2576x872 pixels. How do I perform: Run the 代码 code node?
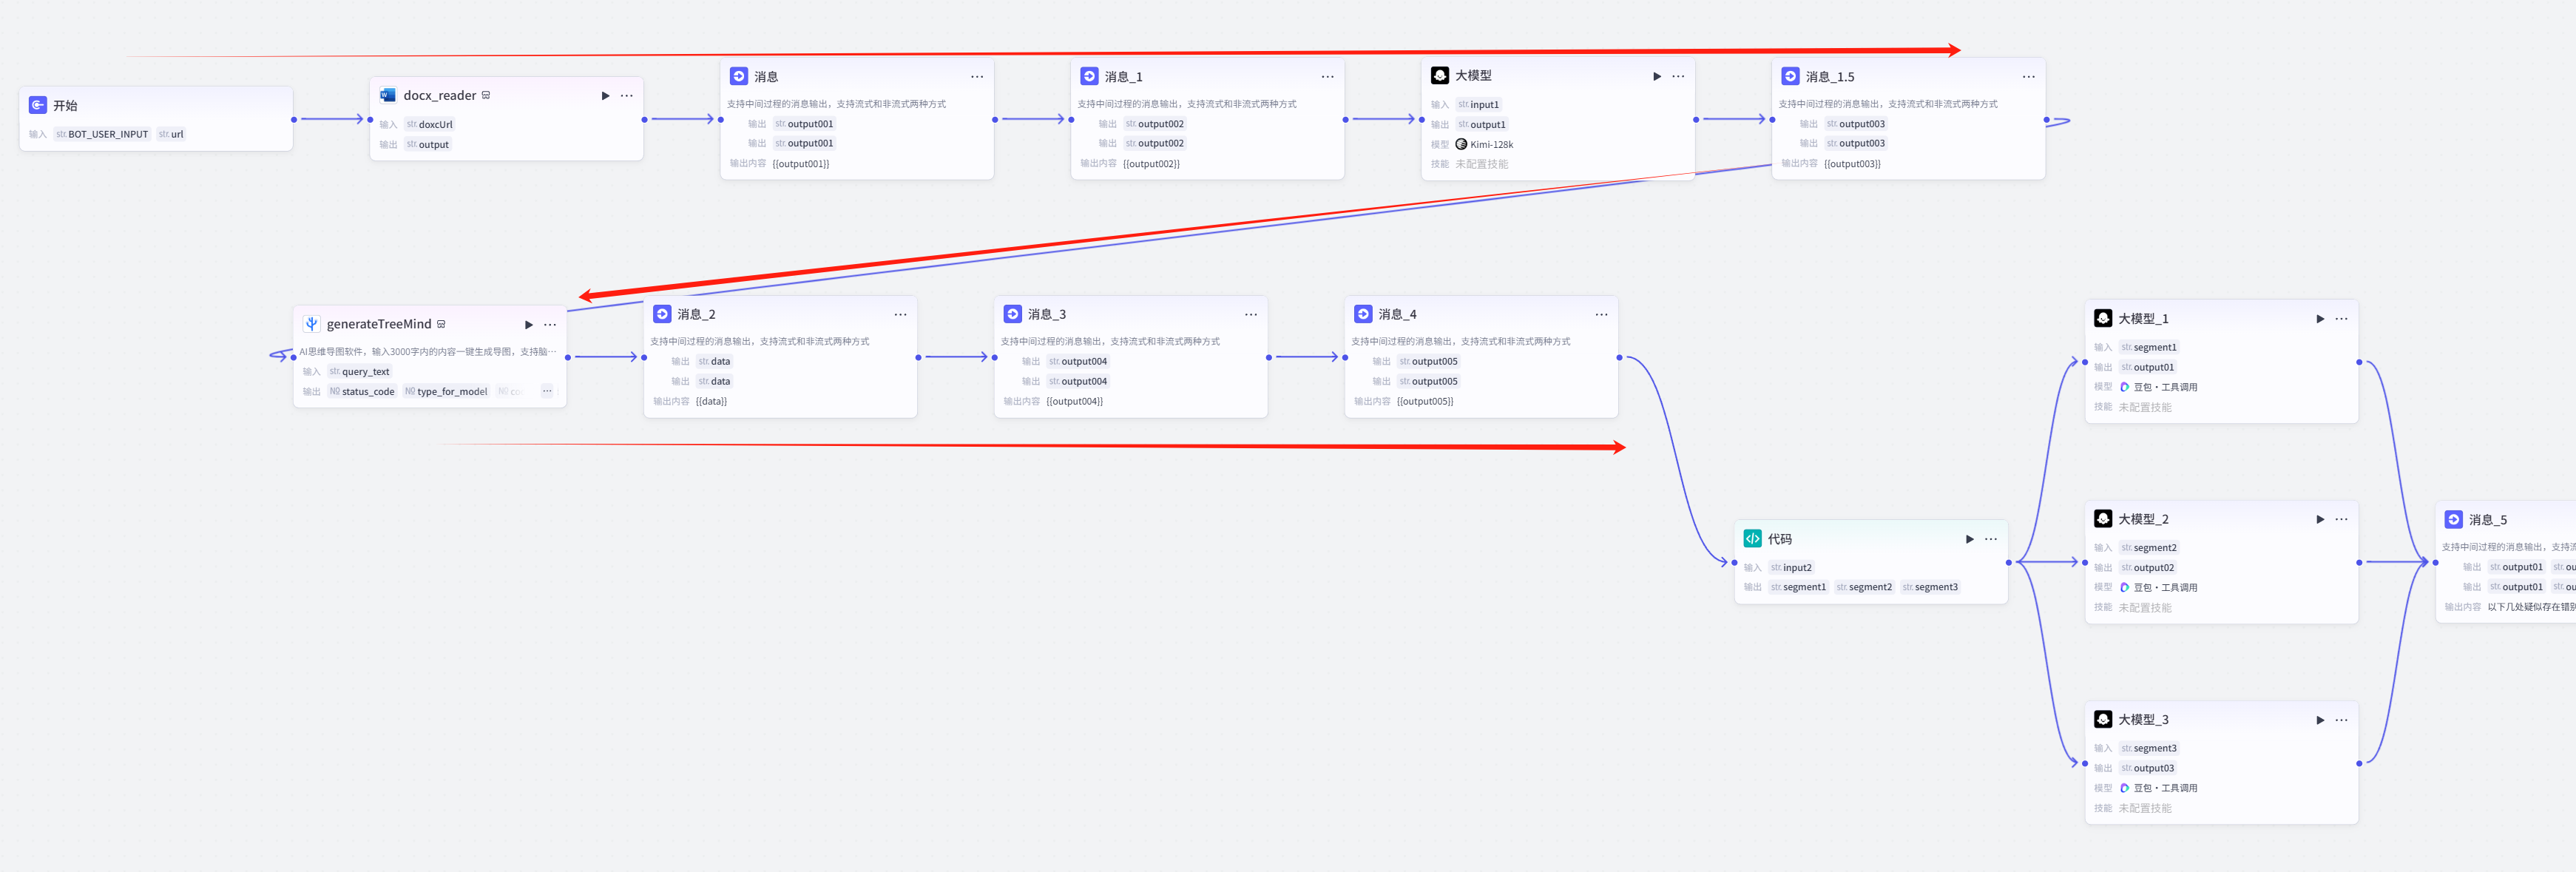[1969, 539]
